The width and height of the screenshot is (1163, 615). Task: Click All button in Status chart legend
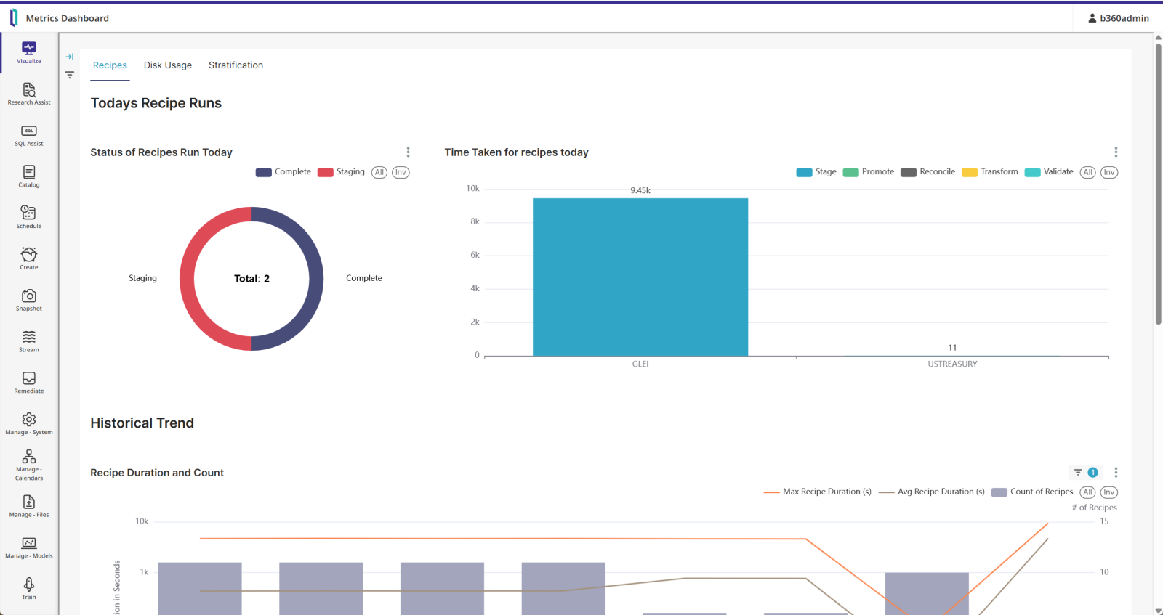tap(379, 172)
